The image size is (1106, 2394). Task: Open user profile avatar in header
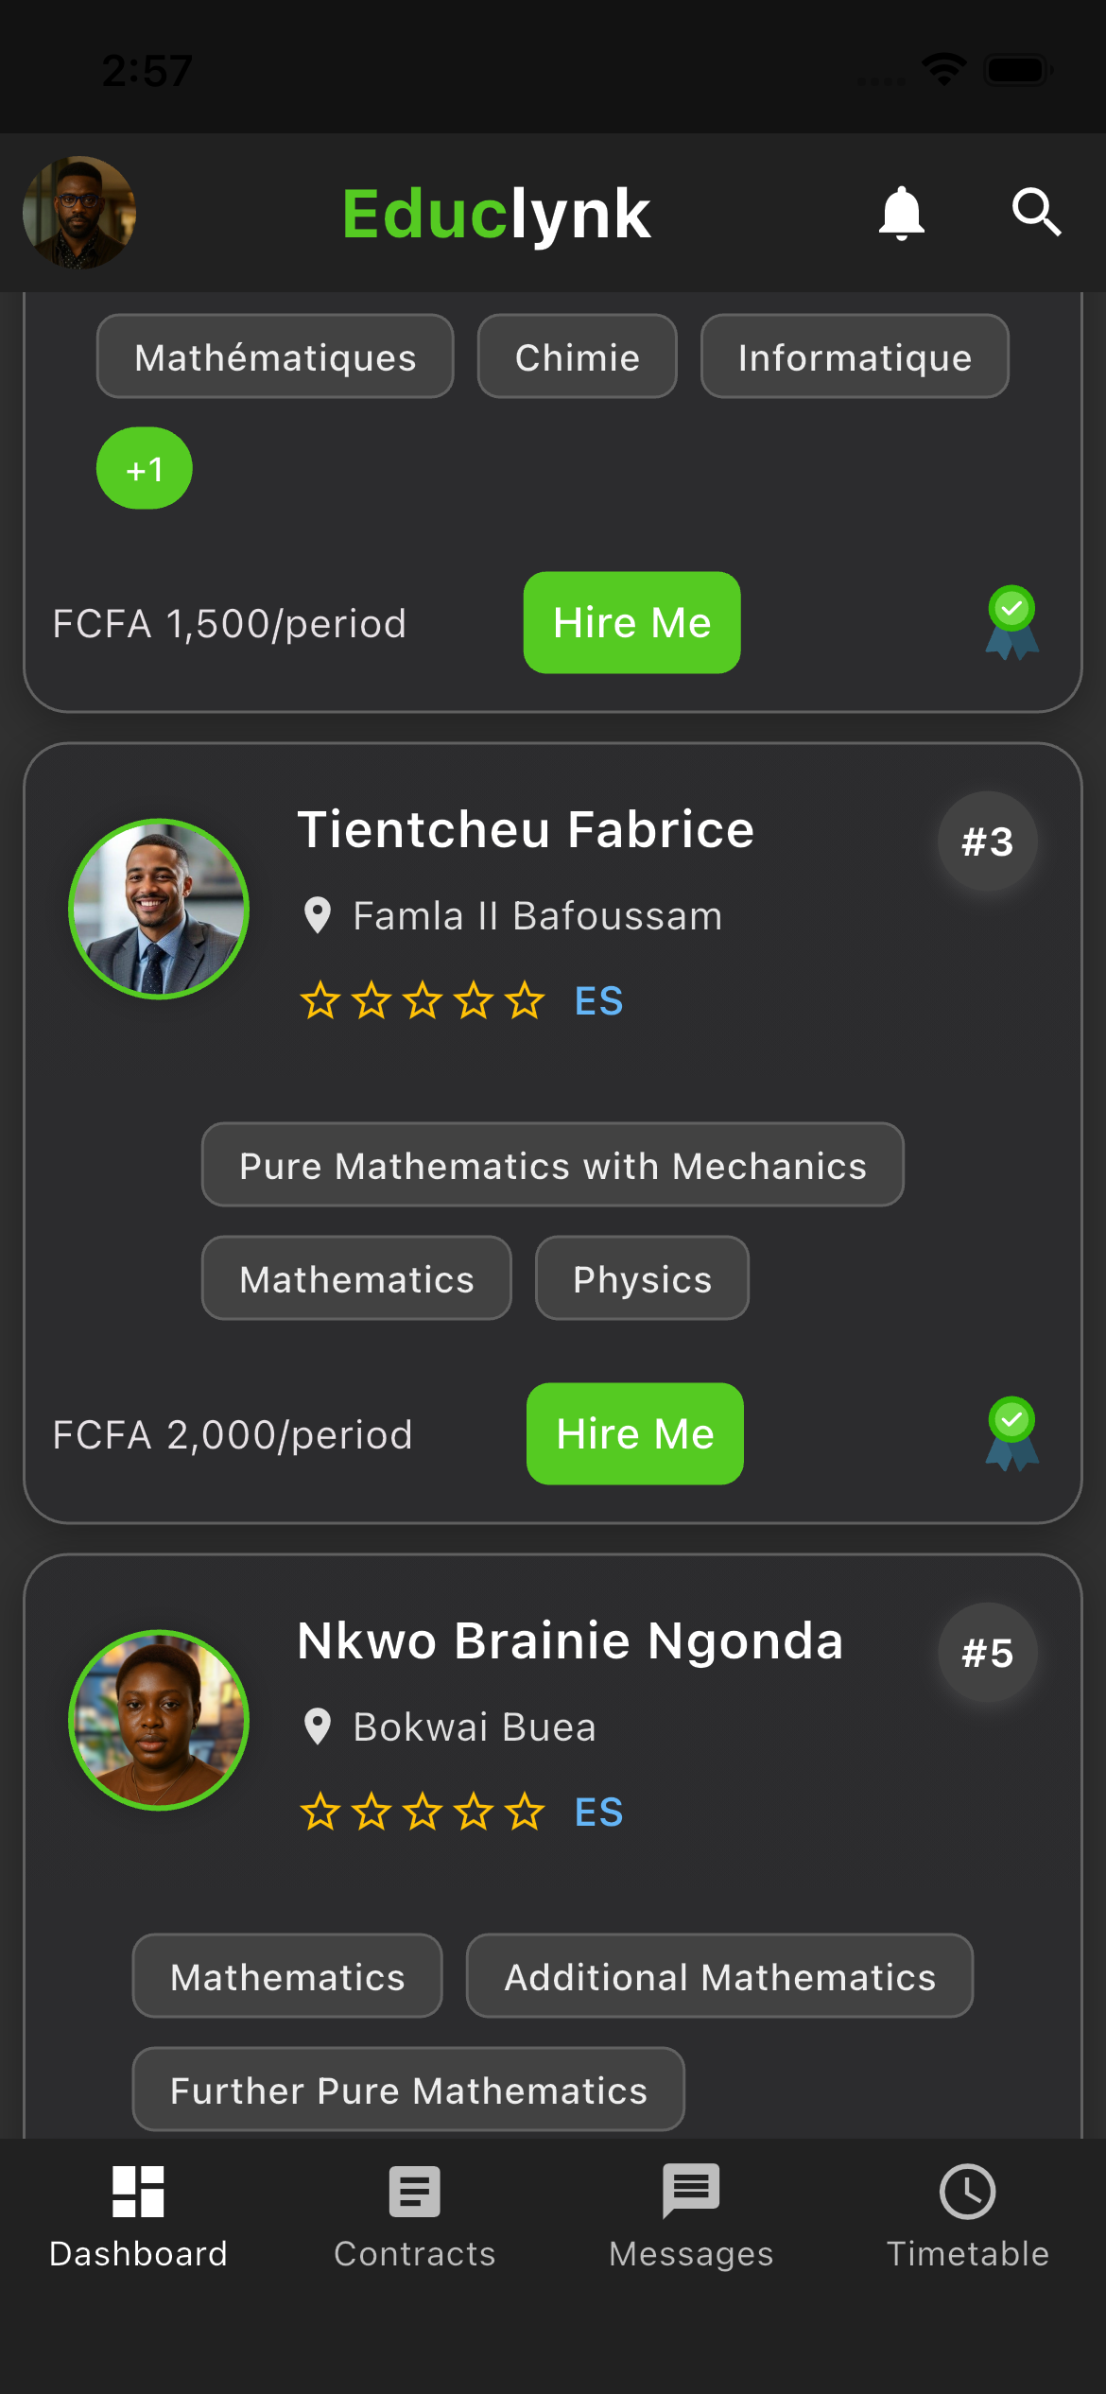[x=79, y=213]
